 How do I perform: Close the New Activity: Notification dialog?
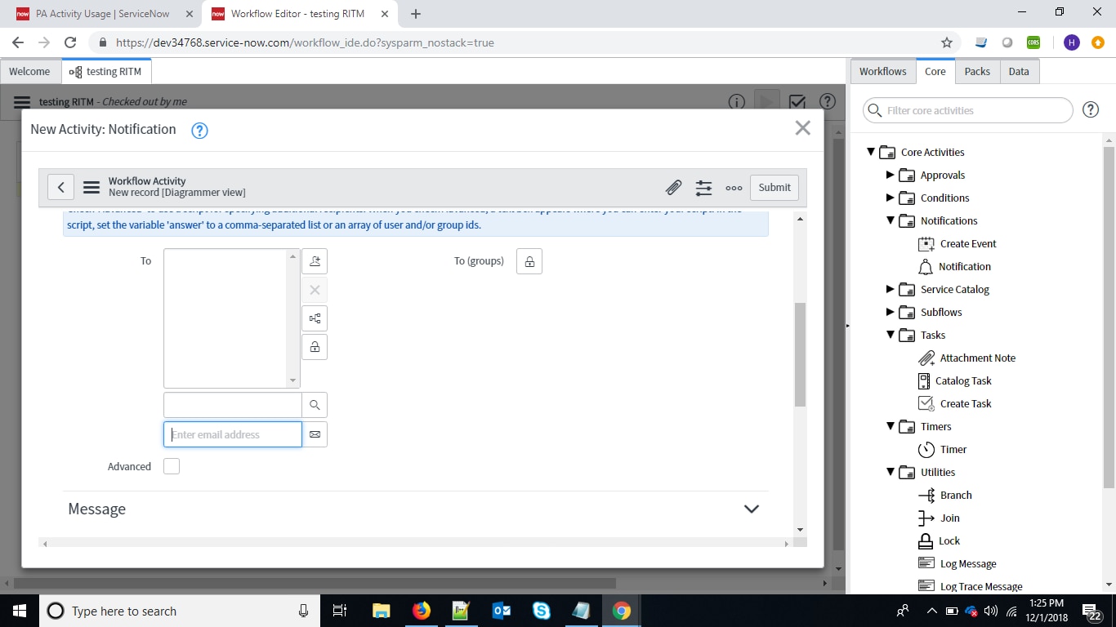coord(803,128)
